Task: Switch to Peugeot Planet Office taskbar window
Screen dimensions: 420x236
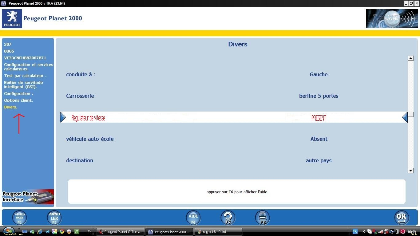Action: (x=120, y=232)
